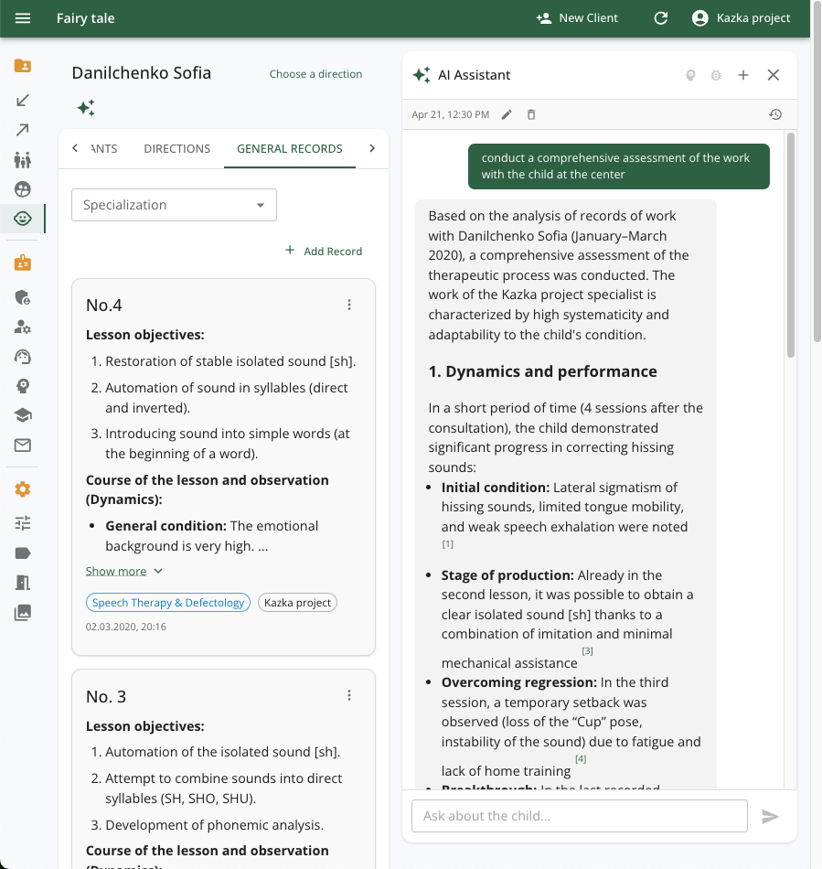Select the General Records tab
Image resolution: width=822 pixels, height=869 pixels.
(x=289, y=147)
